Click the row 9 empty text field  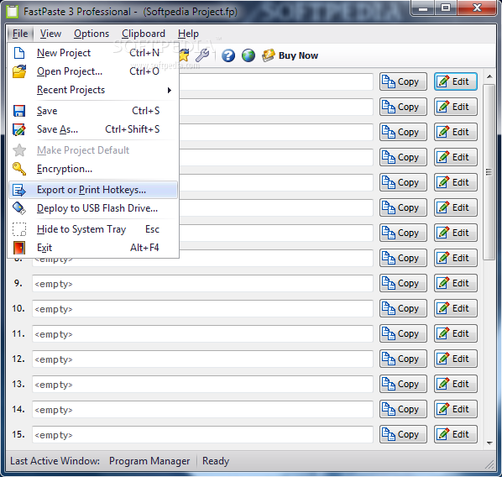202,284
